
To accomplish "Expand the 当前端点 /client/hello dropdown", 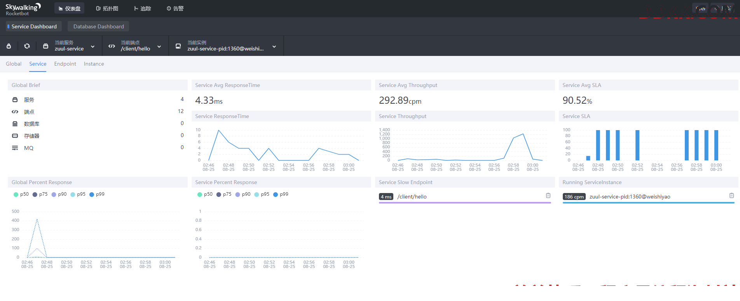I will click(159, 47).
